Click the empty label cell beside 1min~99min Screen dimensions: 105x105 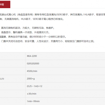click(13, 101)
